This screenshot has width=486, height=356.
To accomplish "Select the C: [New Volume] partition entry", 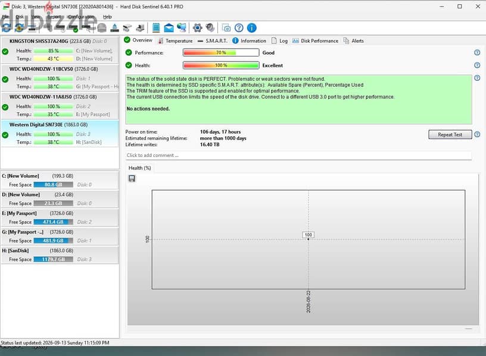I will (x=60, y=180).
